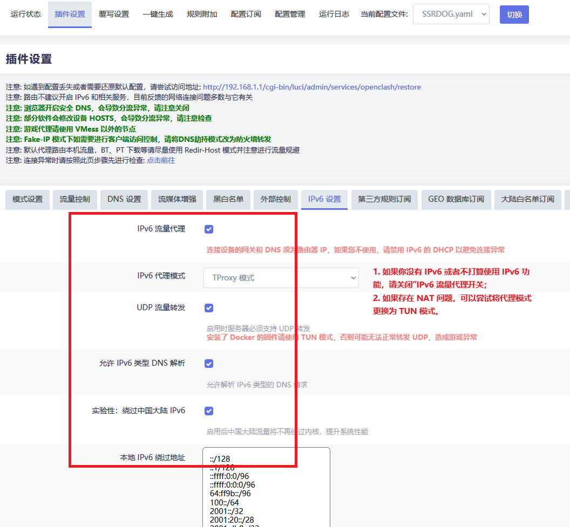Open the GEO 数据库订阅 sub-tab

tap(456, 199)
